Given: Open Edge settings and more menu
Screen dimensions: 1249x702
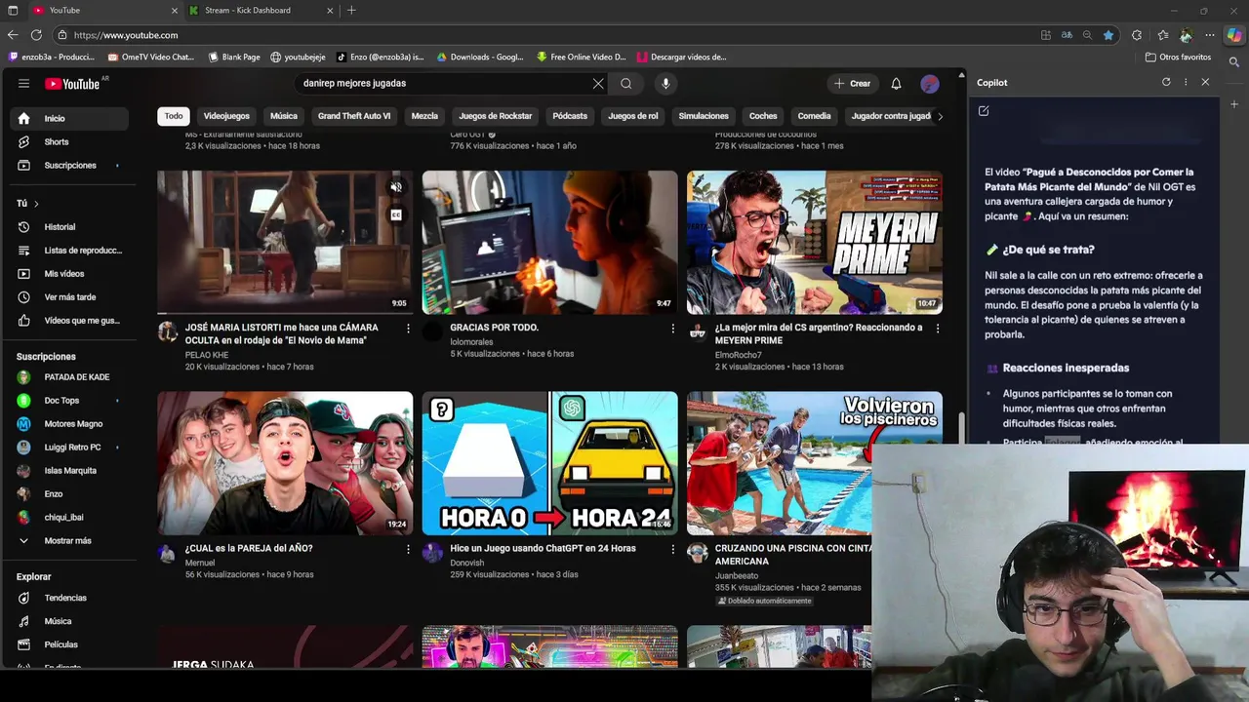Looking at the screenshot, I should tap(1210, 35).
